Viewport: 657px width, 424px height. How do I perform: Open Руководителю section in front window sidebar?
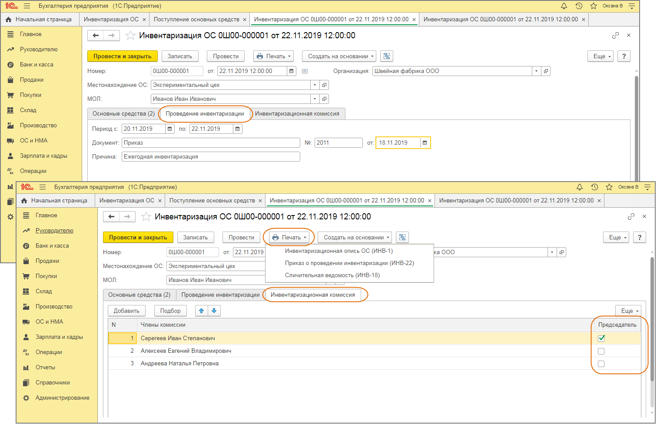(54, 230)
